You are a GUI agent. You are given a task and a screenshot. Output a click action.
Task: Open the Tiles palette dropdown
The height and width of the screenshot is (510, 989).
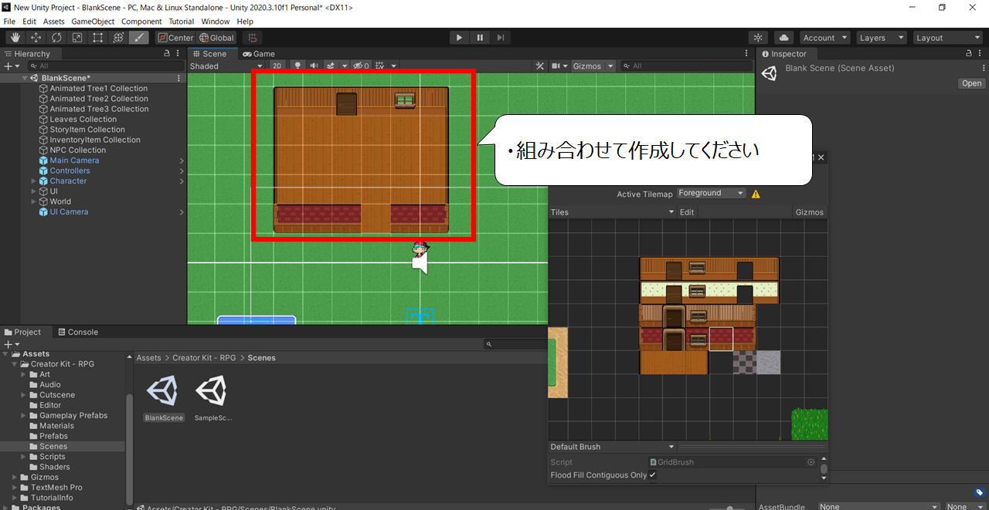(x=612, y=212)
